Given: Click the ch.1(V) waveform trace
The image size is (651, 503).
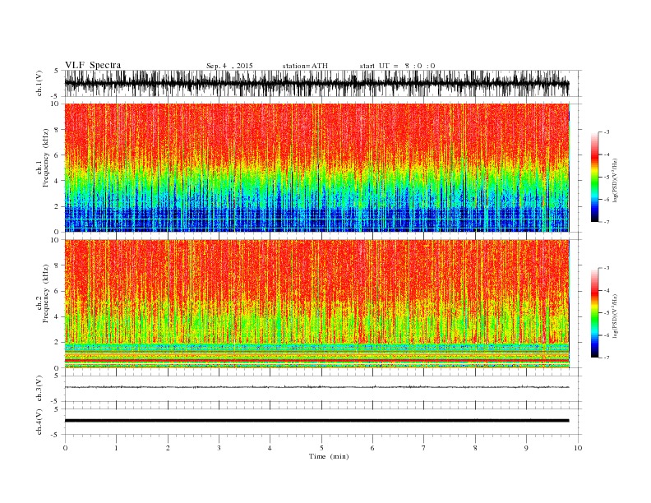Looking at the screenshot, I should (x=316, y=83).
